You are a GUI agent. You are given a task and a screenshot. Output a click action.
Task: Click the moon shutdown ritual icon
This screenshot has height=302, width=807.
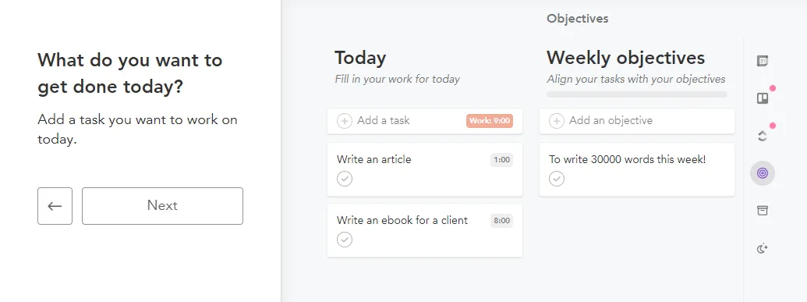(763, 249)
